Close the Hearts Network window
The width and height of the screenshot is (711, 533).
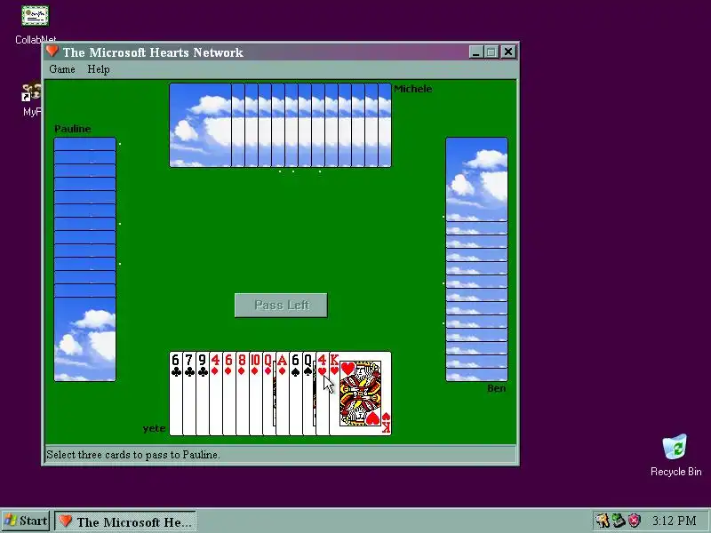click(x=508, y=52)
